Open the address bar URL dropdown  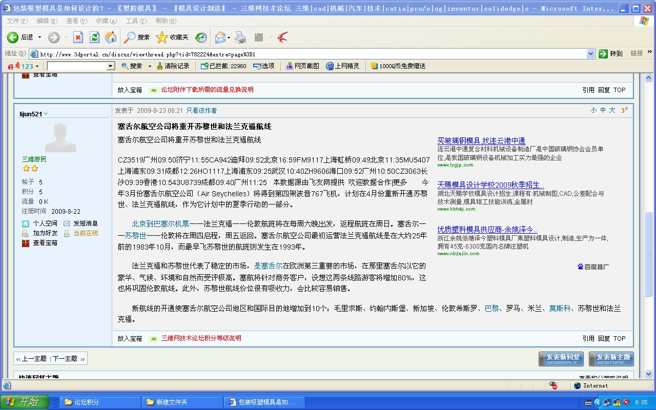590,54
